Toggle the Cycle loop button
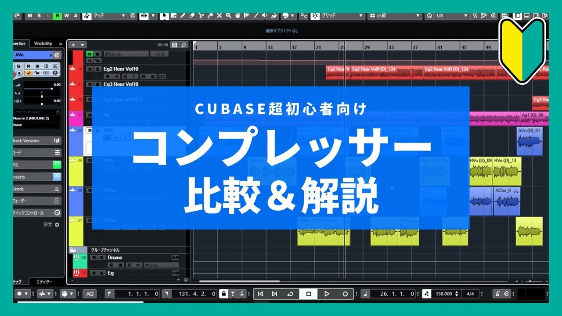Image resolution: width=562 pixels, height=316 pixels. [290, 294]
